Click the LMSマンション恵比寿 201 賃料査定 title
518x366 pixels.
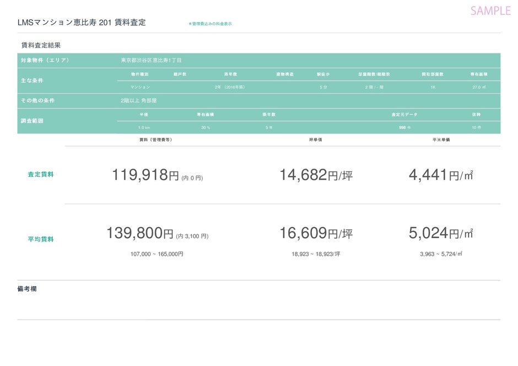coord(82,23)
